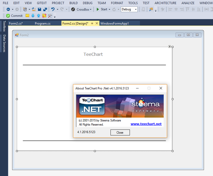
Task: Click the Align Bottoms layout icon
Action: [199, 9]
